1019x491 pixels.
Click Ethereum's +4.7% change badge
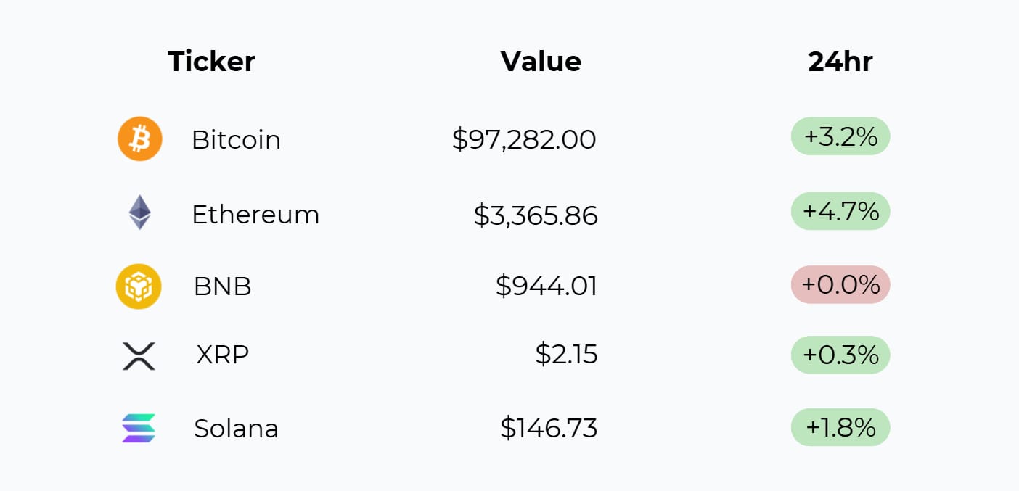point(840,211)
